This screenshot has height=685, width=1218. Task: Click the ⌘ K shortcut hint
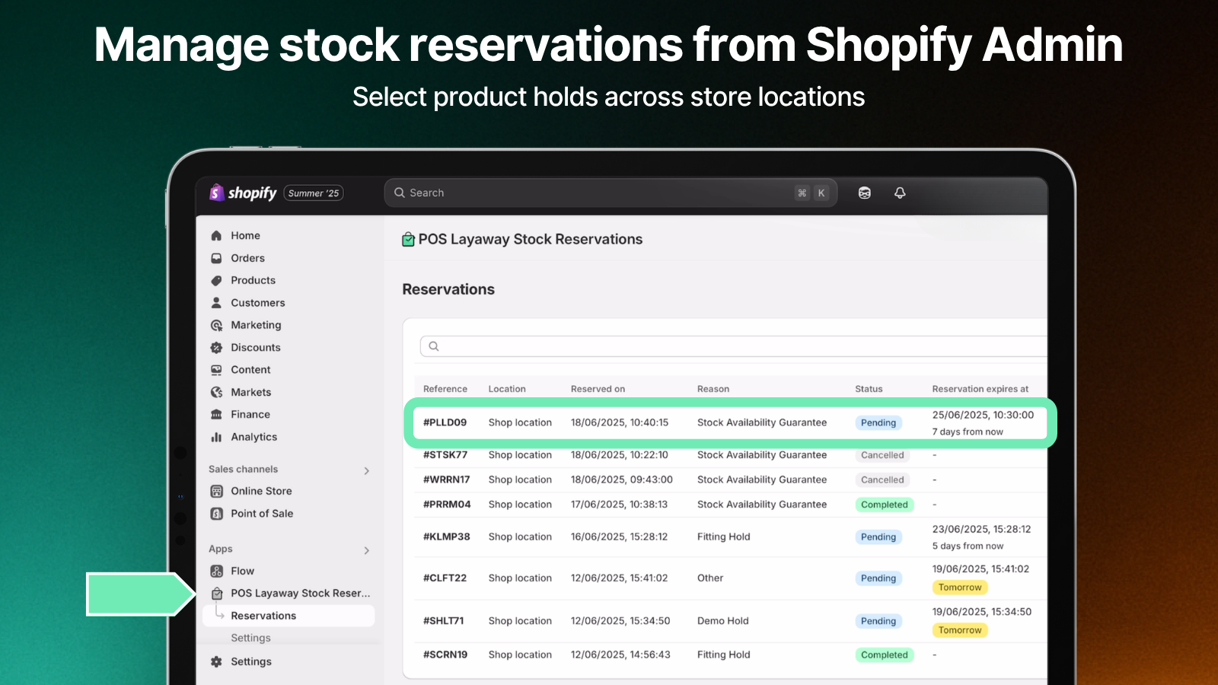pos(811,193)
